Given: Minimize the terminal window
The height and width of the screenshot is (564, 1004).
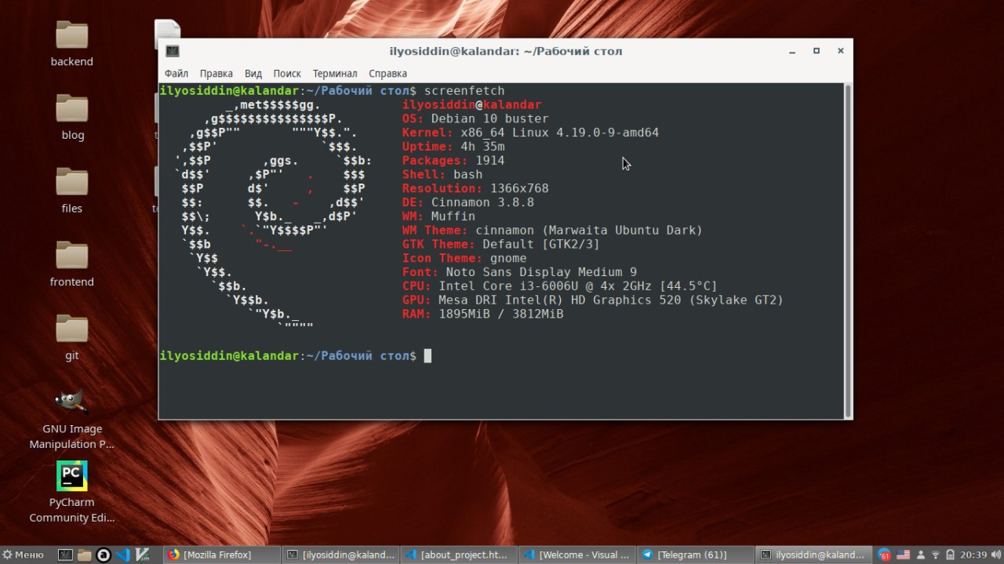Looking at the screenshot, I should [793, 51].
